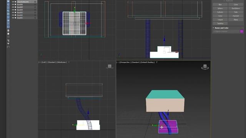Click the GeoSphere primitive button
The image size is (246, 138).
(x=236, y=8)
